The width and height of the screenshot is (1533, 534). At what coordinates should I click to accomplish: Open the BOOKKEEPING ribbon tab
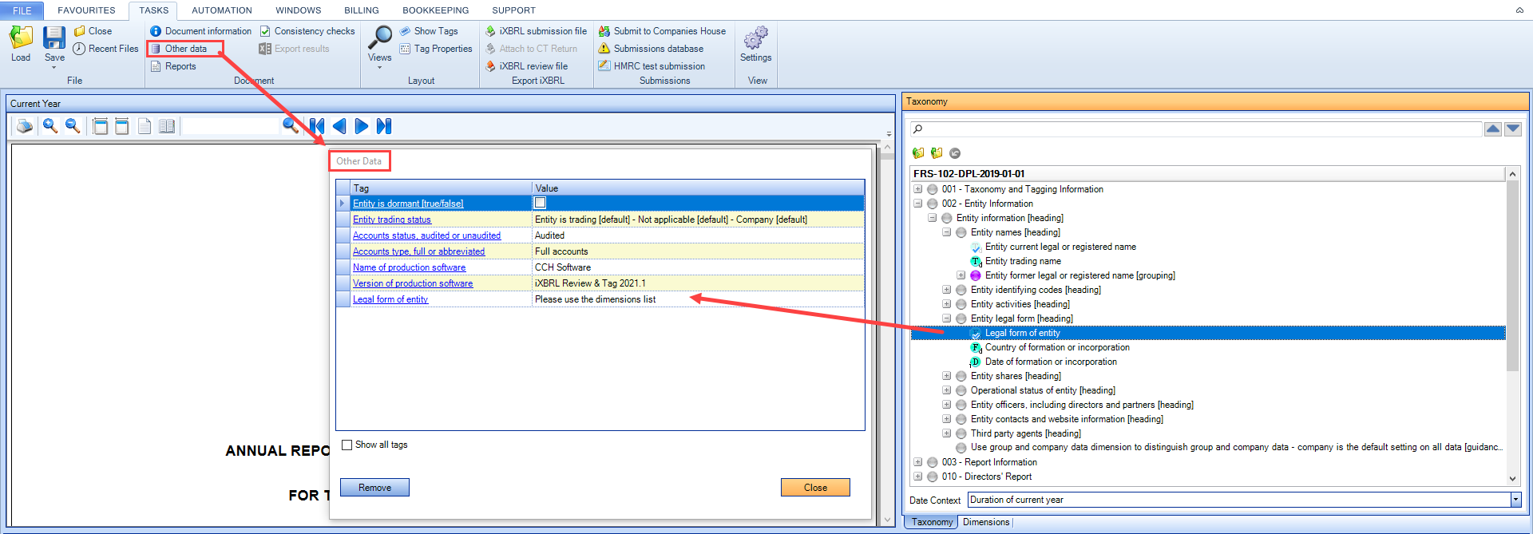point(436,10)
